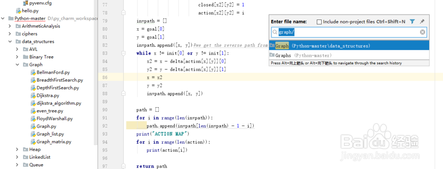
Task: Click the Queue folder icon
Action: pos(26,165)
